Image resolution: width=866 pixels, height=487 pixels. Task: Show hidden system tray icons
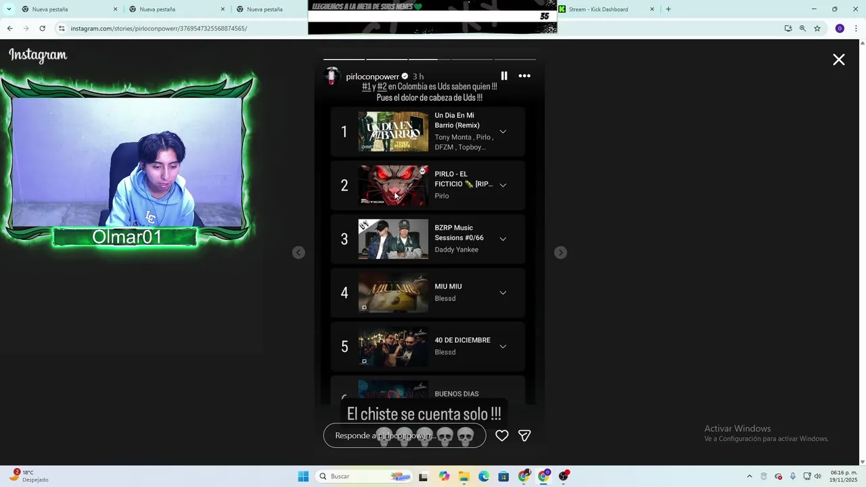pyautogui.click(x=749, y=476)
